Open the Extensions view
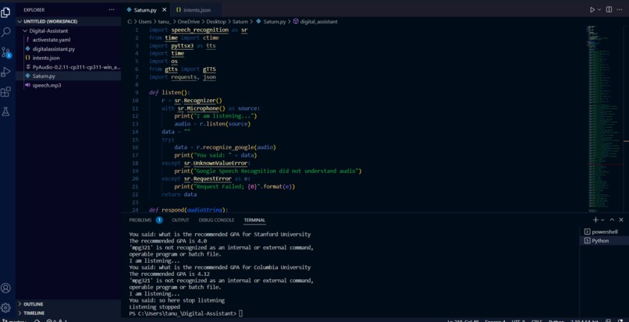629x322 pixels. coord(5,92)
